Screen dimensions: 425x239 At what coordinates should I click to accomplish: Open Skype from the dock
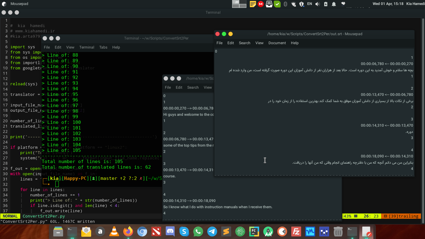click(x=184, y=232)
